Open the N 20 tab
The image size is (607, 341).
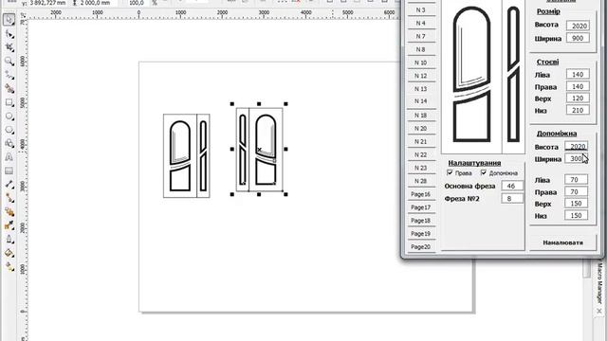click(421, 129)
